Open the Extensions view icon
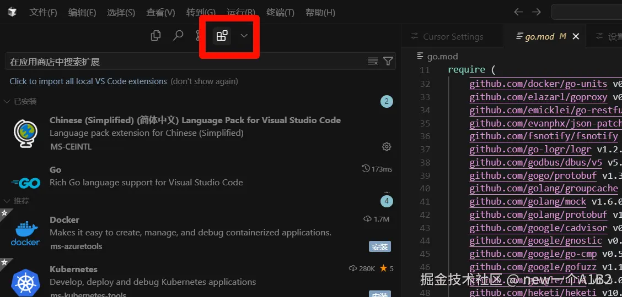The image size is (622, 297). pos(222,36)
